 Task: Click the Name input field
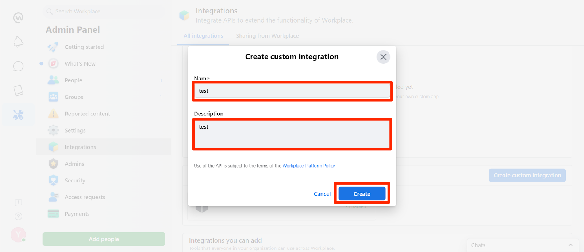tap(292, 91)
